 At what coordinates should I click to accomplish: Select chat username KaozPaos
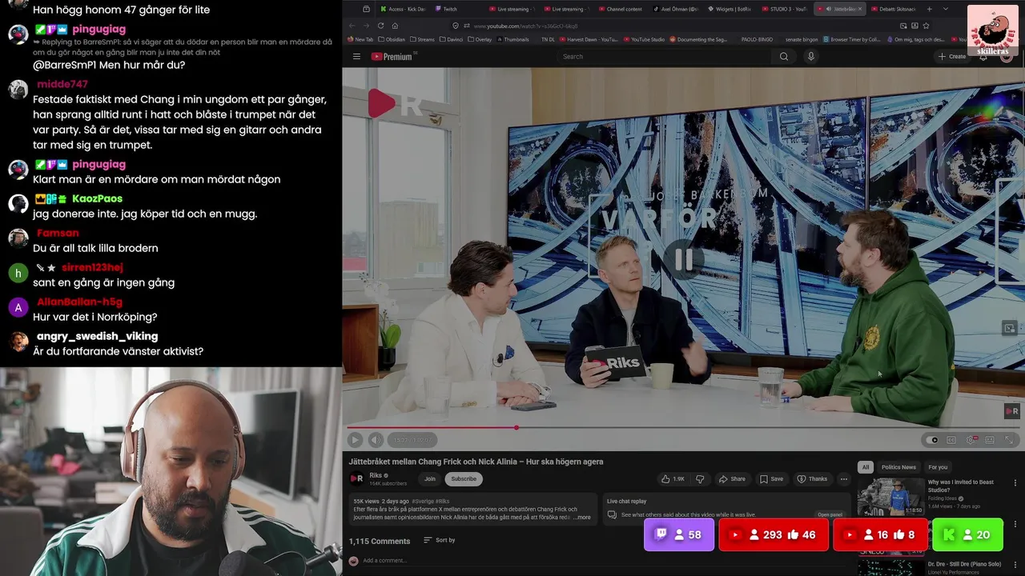click(98, 199)
